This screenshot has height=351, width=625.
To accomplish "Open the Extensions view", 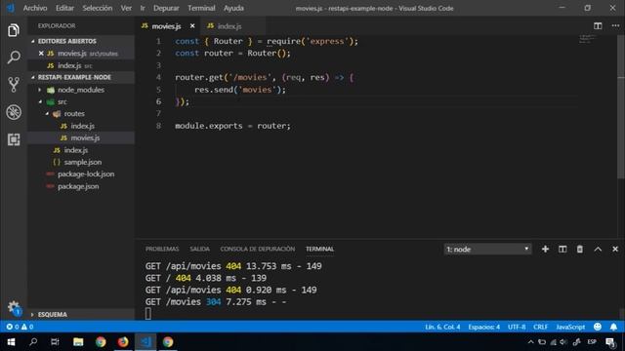I will 14,139.
